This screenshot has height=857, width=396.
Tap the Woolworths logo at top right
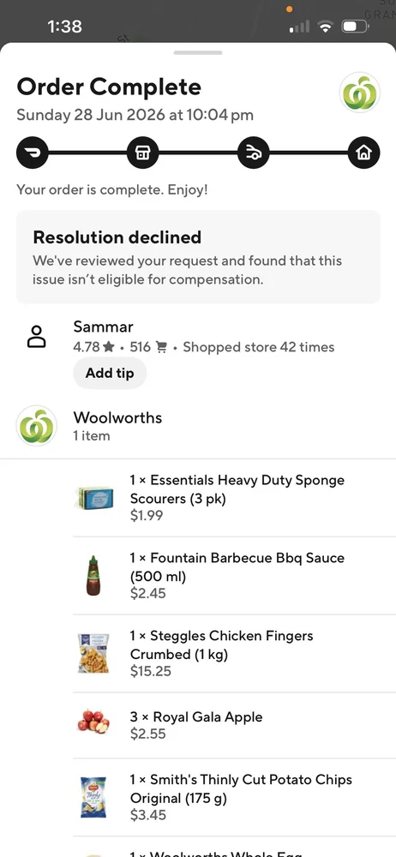(359, 93)
